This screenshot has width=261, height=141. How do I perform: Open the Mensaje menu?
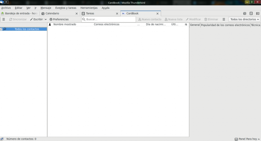point(46,8)
